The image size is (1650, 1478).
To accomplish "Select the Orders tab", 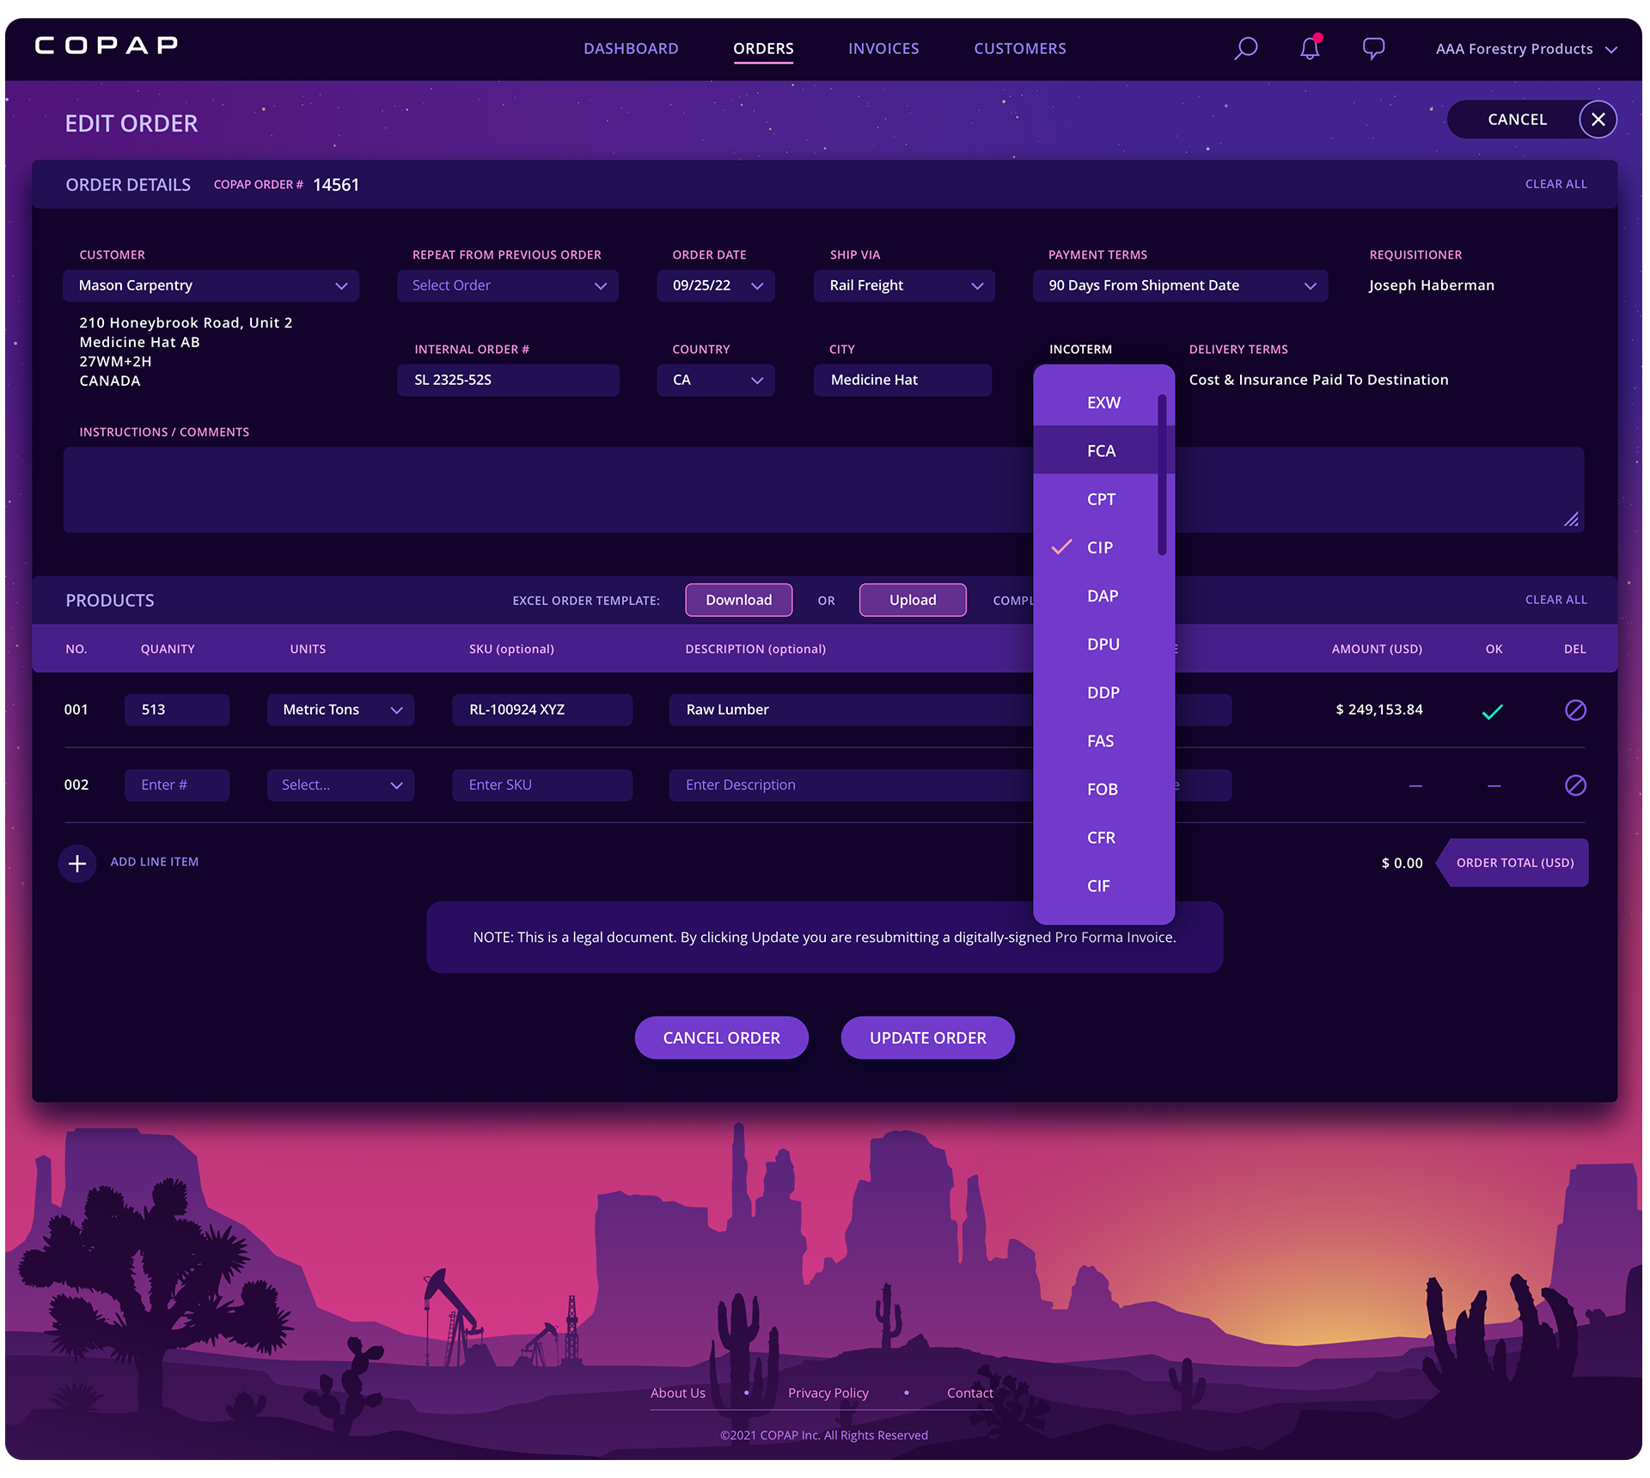I will click(x=763, y=49).
